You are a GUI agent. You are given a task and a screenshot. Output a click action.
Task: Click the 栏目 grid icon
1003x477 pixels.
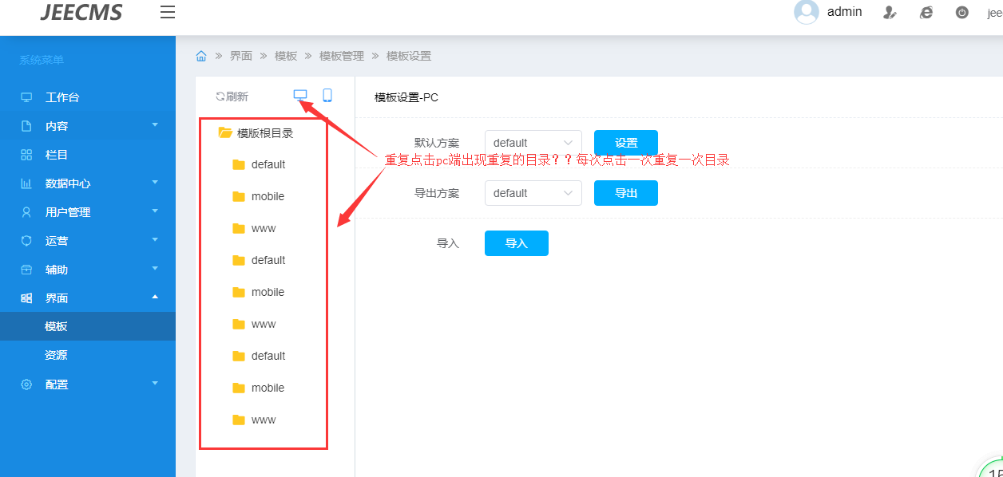pyautogui.click(x=26, y=155)
